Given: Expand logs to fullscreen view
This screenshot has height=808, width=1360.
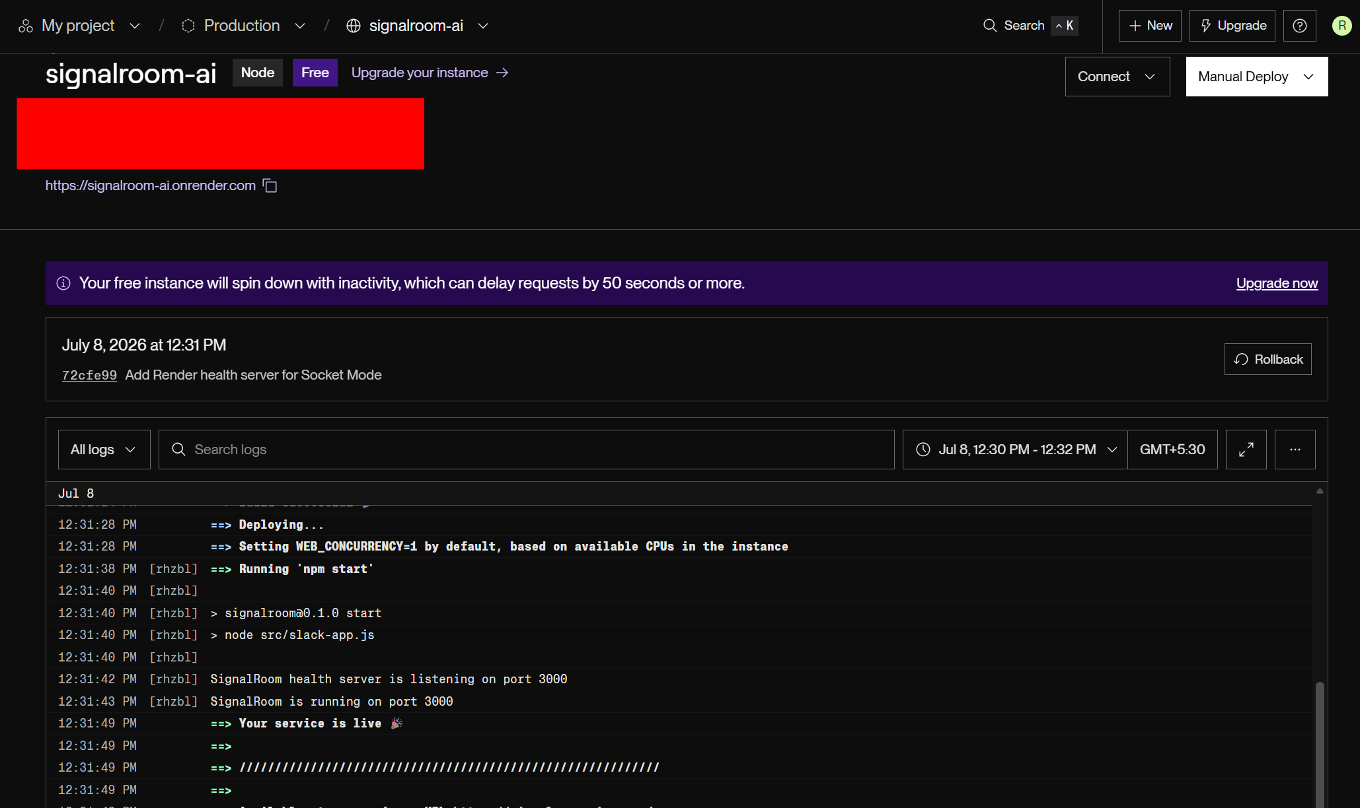Looking at the screenshot, I should pyautogui.click(x=1246, y=450).
